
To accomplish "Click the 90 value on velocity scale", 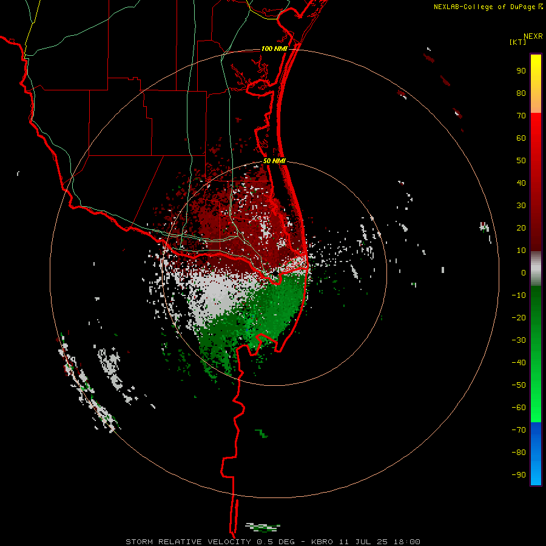I will (521, 71).
